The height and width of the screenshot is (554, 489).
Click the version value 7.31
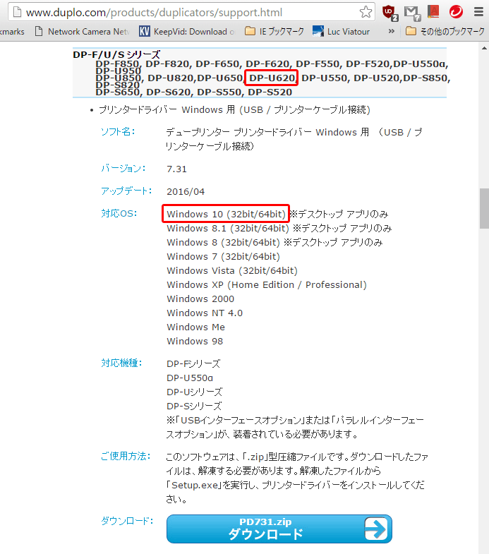tap(176, 169)
